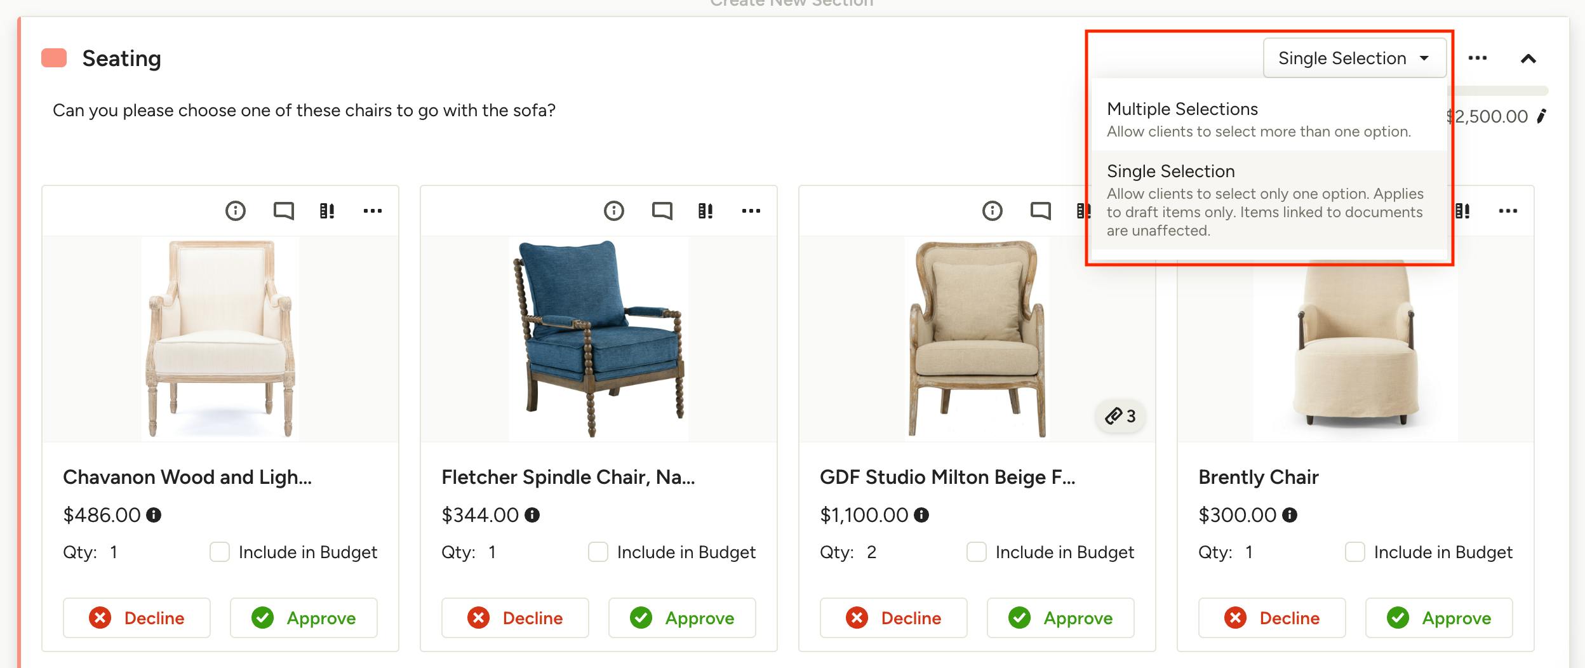The width and height of the screenshot is (1585, 668).
Task: Open comments on Fletcher Spindle Chair card
Action: coord(662,211)
